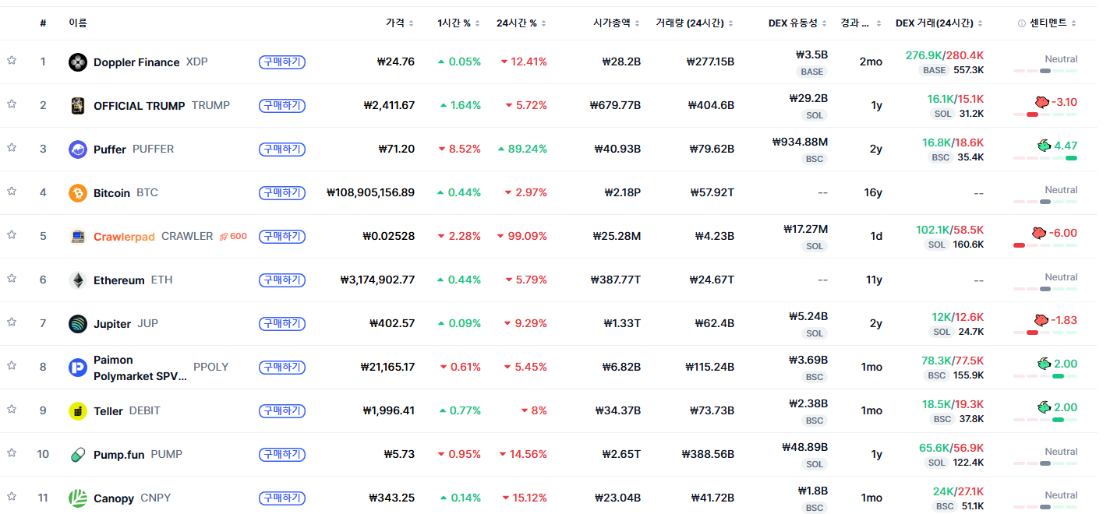Click the BSC chain tag under ₩934.88M

pyautogui.click(x=815, y=159)
